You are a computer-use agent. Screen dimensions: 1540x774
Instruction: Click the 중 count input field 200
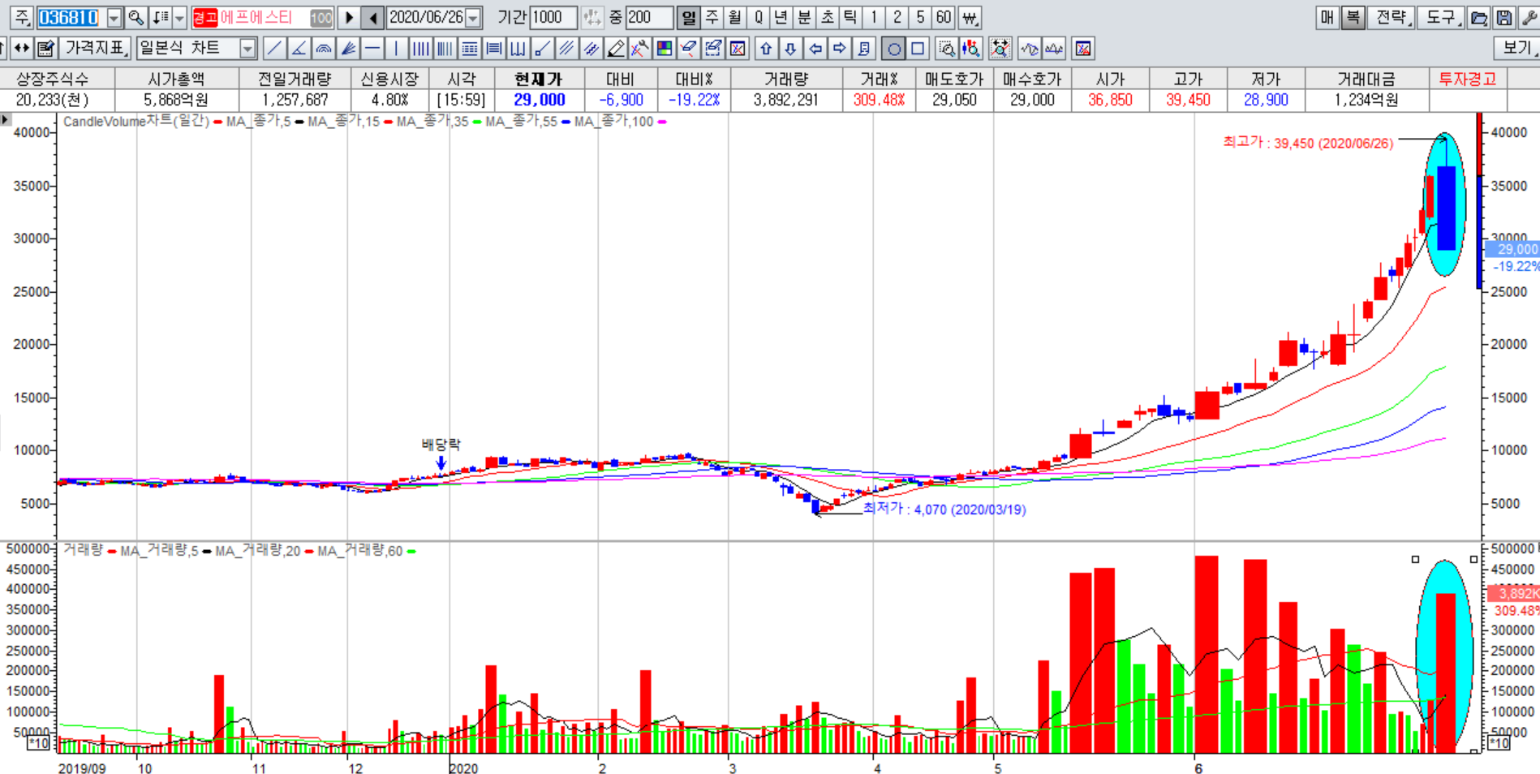[649, 17]
